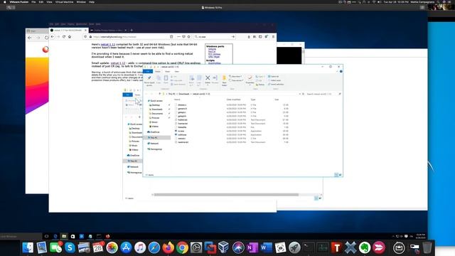Select the netcat 1.11 Firefox tab
The image size is (455, 256).
coord(68,30)
